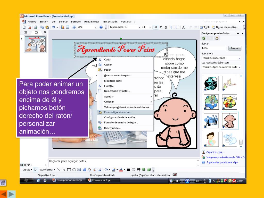Toggle bold N formatting

click(155, 27)
